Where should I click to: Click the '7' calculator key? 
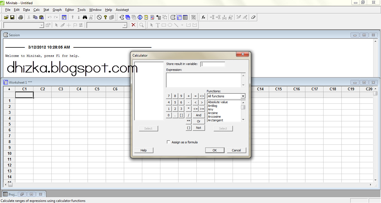pos(168,96)
